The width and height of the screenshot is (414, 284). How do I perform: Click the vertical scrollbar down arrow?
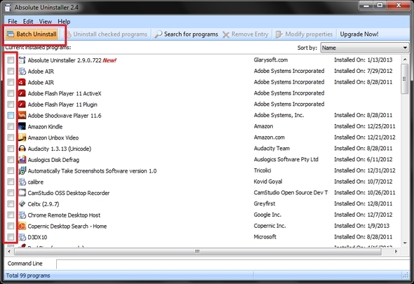tap(405, 243)
